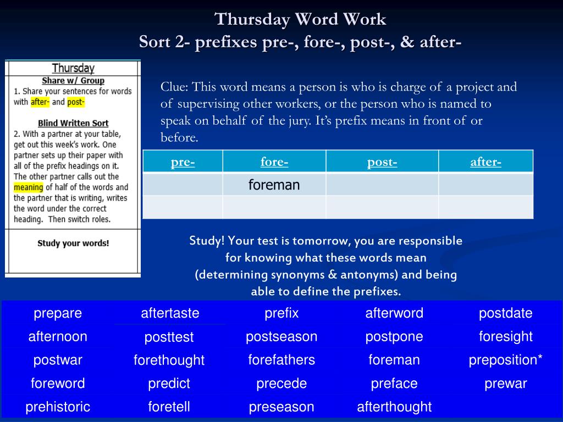Click the empty after- cell in foreman row
The height and width of the screenshot is (422, 563).
(486, 185)
